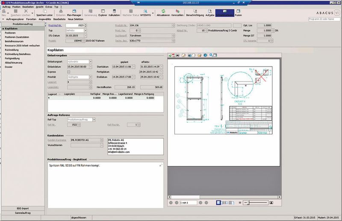Click the Nächster Status icon
Image resolution: width=342 pixels, height=221 pixels.
(x=131, y=13)
